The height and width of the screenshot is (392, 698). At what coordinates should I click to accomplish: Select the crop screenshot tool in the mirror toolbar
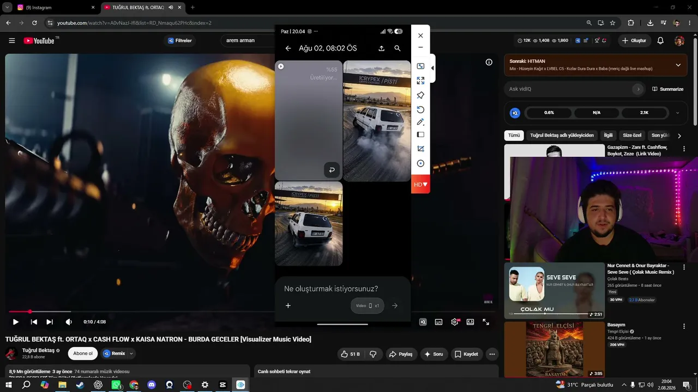(x=420, y=149)
